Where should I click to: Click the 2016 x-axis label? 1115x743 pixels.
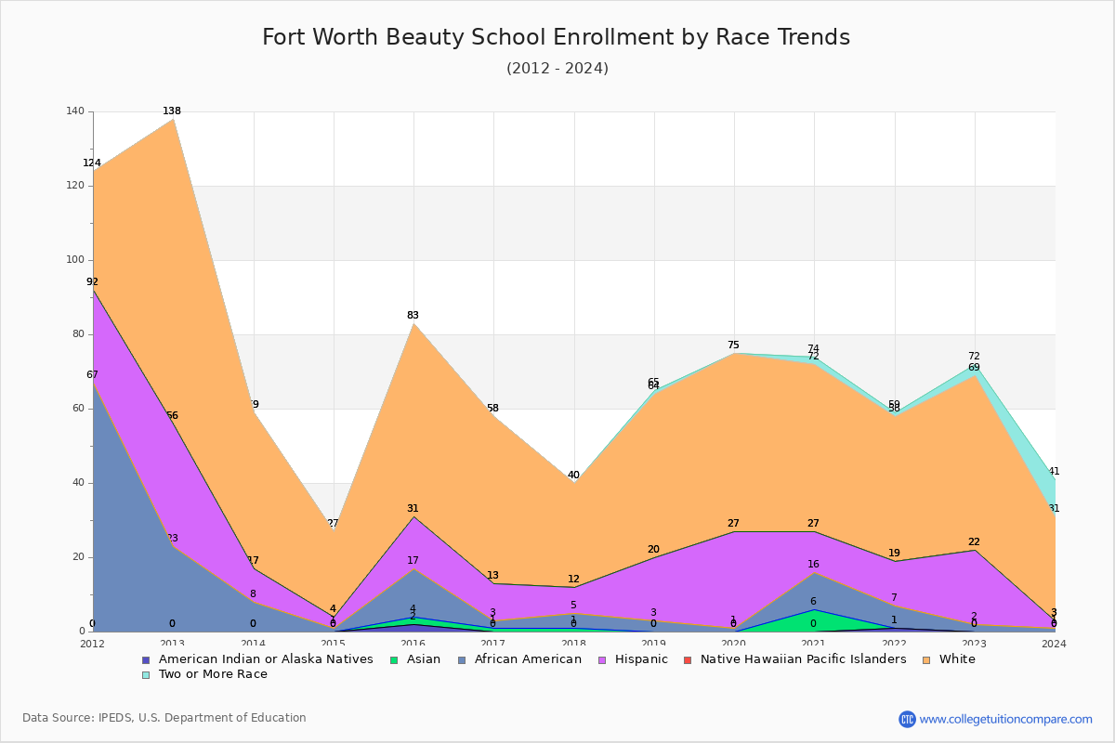point(413,644)
